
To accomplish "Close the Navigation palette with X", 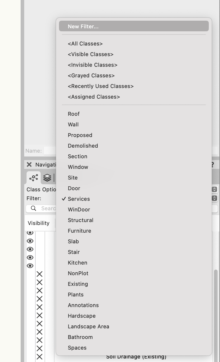I will tap(29, 164).
